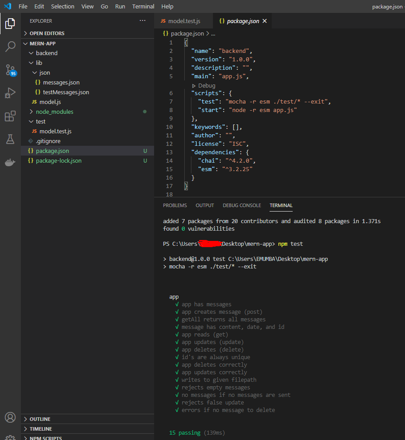Click the "test" script key in editor
405x440 pixels.
coord(208,102)
